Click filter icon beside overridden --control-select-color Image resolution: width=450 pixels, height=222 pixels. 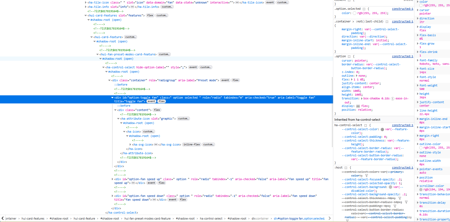click(x=367, y=176)
